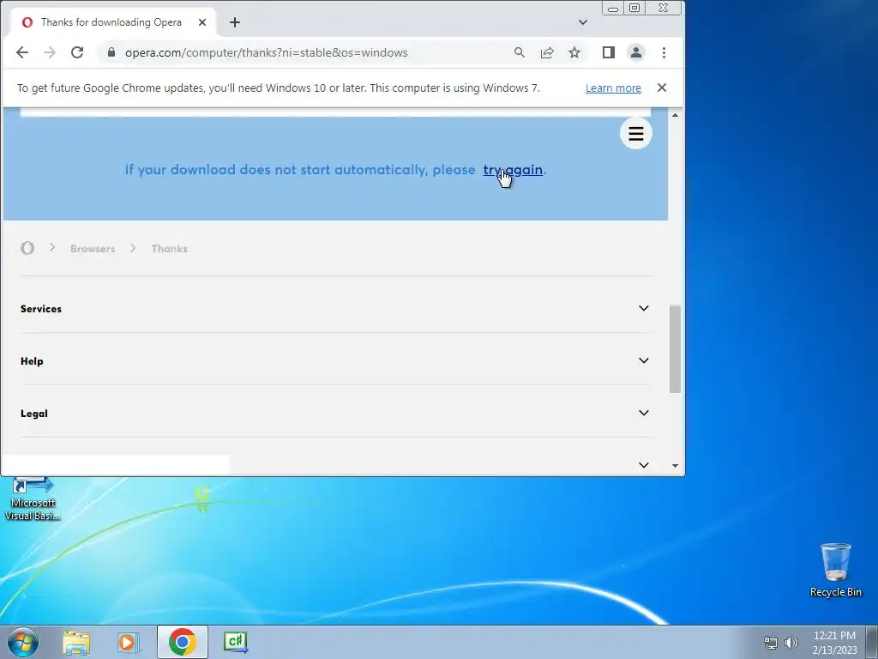Switch to Chrome on the taskbar

pos(182,642)
